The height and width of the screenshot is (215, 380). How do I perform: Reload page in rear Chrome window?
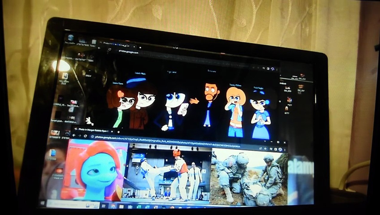[x=110, y=49]
